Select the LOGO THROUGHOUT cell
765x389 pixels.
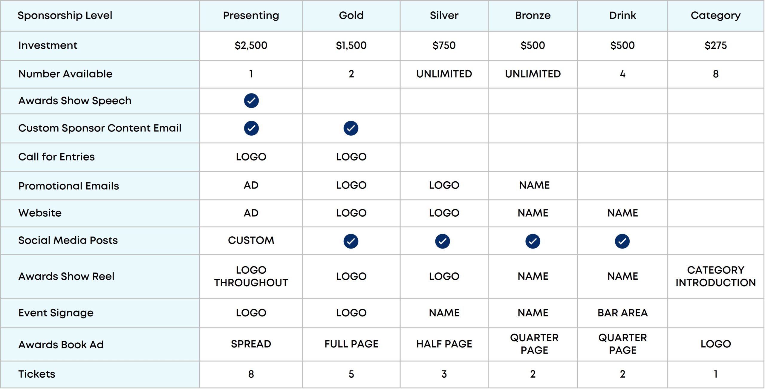[251, 276]
